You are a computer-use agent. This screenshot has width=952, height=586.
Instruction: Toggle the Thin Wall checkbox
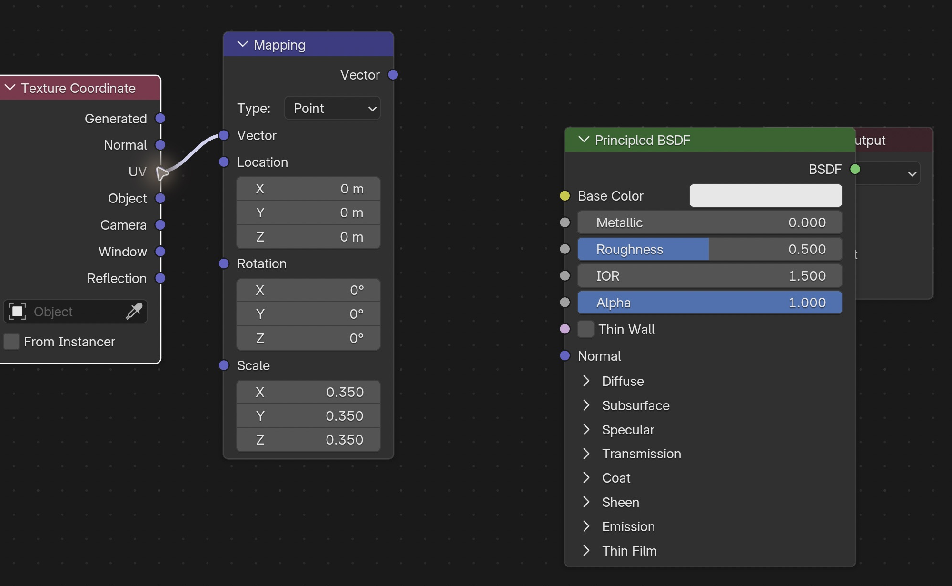(585, 329)
